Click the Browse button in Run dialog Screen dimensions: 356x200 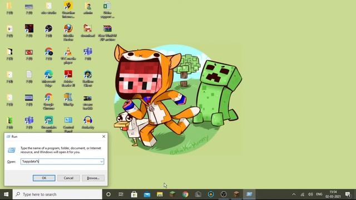coord(93,178)
